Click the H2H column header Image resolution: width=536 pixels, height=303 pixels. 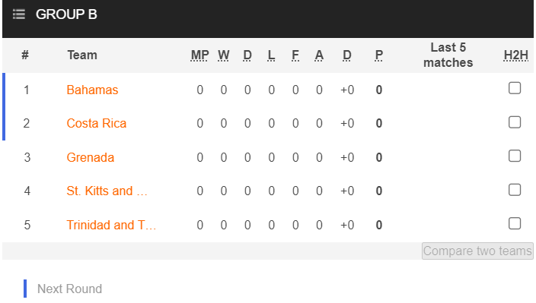click(x=516, y=55)
